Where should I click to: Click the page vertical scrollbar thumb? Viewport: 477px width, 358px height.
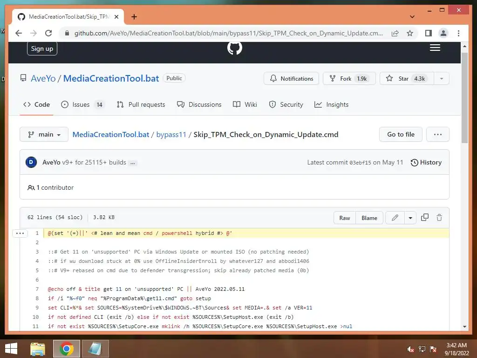[x=464, y=97]
